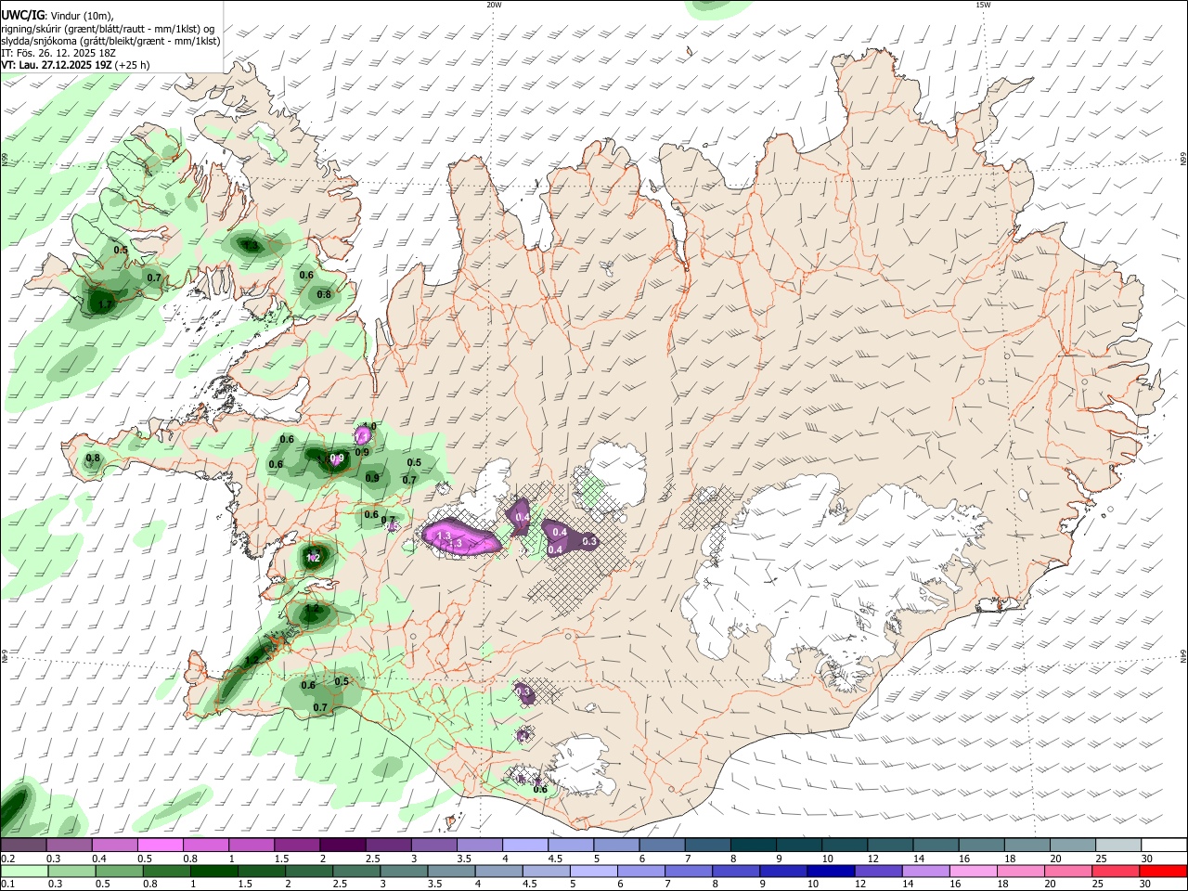Click the 0.4 label on snow legend scale
The height and width of the screenshot is (891, 1188).
pos(100,859)
